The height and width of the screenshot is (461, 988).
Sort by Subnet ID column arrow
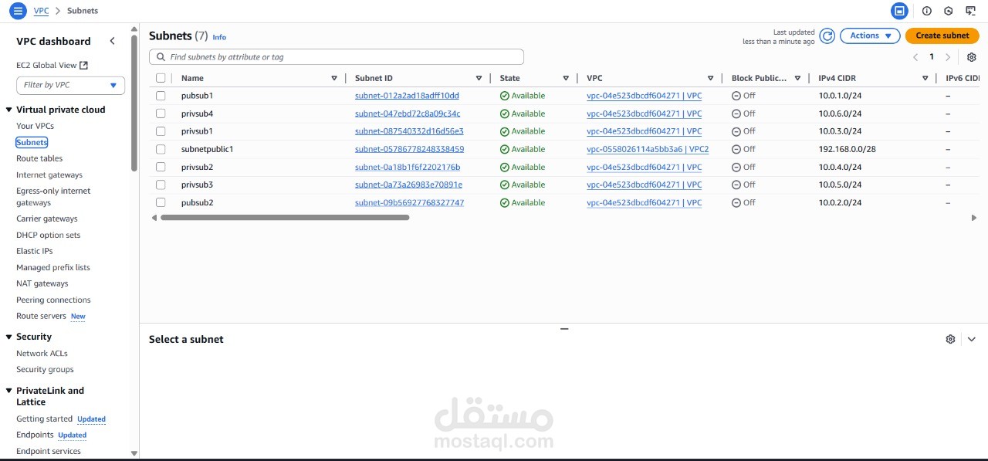(x=479, y=78)
